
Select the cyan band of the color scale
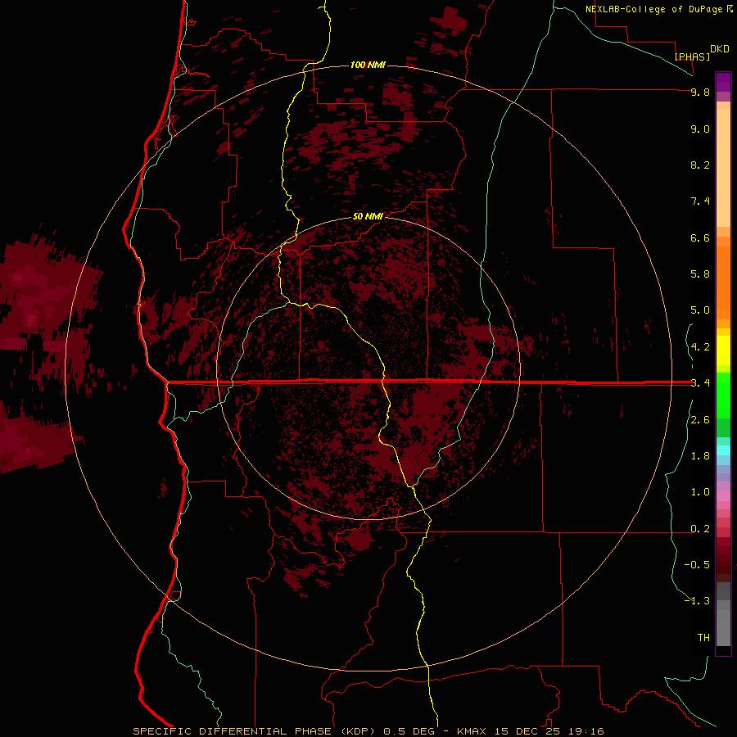[x=723, y=450]
